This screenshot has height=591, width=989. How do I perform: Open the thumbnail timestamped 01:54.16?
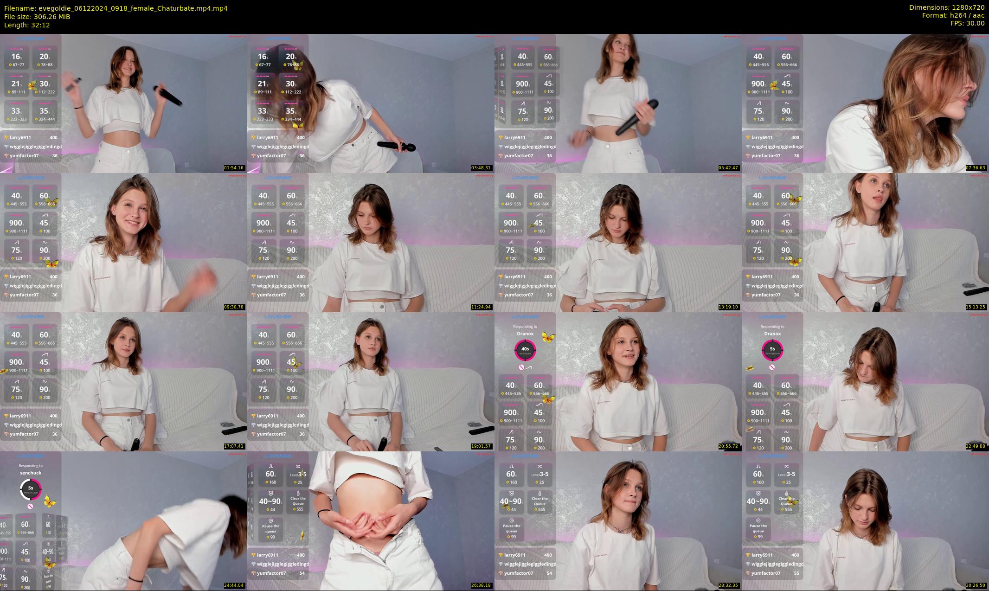123,103
